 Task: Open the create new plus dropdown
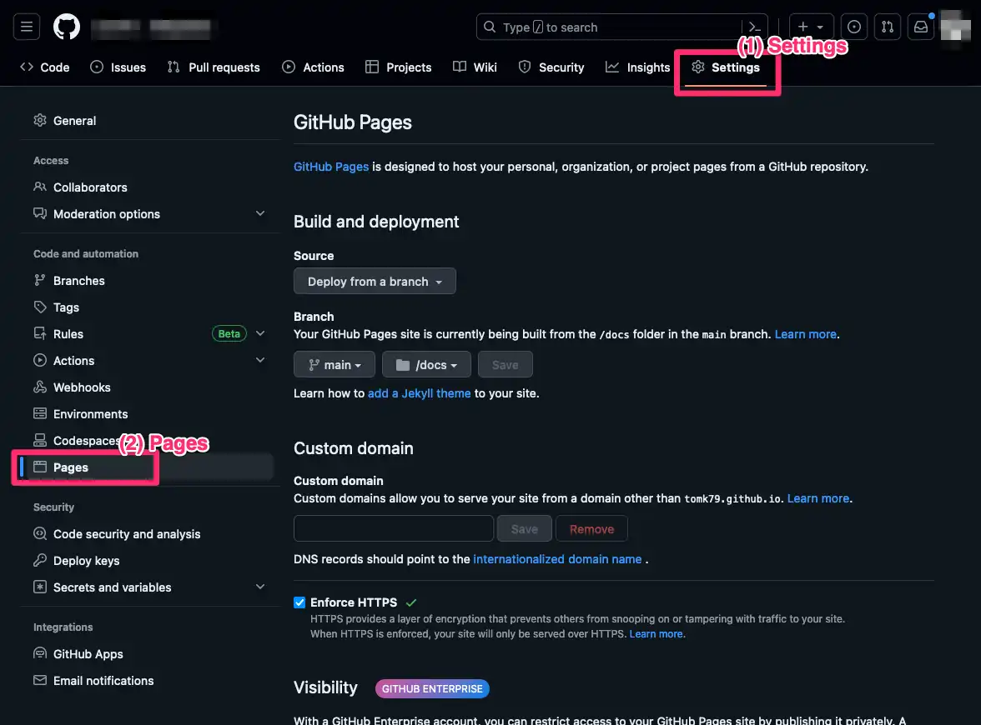(x=810, y=27)
